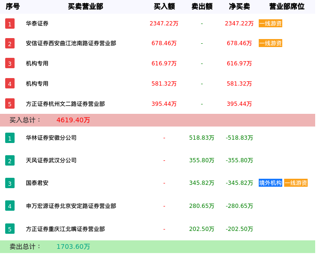Select sell amount 202.50万 in 卖出额 column
Viewport: 318px width, 254px height.
(202, 229)
